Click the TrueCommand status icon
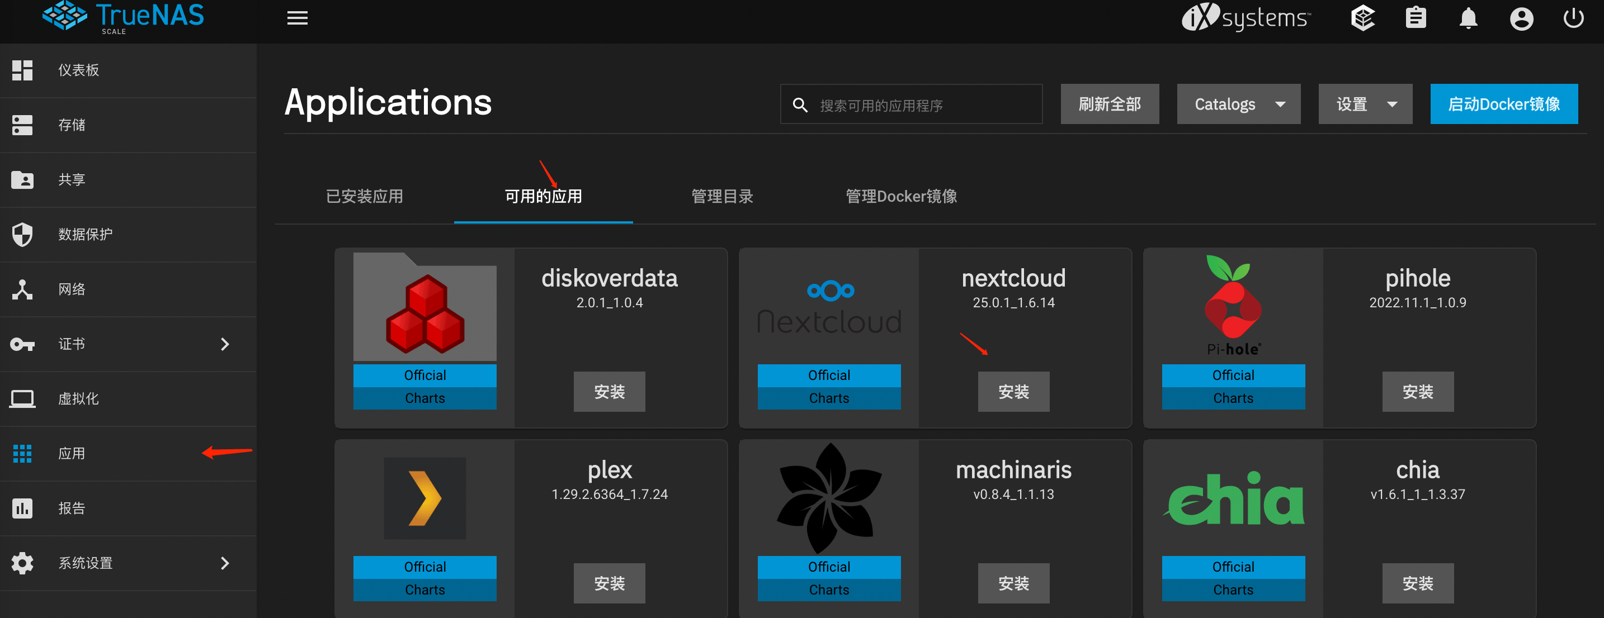Screen dimensions: 1604x618 click(1362, 18)
